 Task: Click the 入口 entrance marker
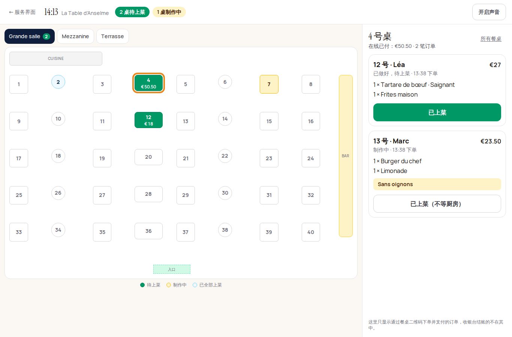[x=172, y=269]
